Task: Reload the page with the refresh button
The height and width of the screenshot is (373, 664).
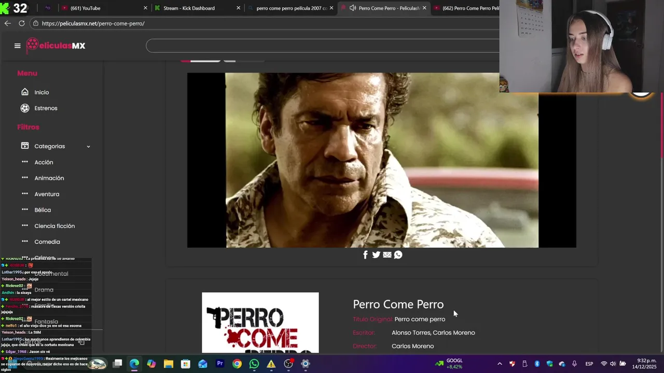Action: (x=22, y=23)
